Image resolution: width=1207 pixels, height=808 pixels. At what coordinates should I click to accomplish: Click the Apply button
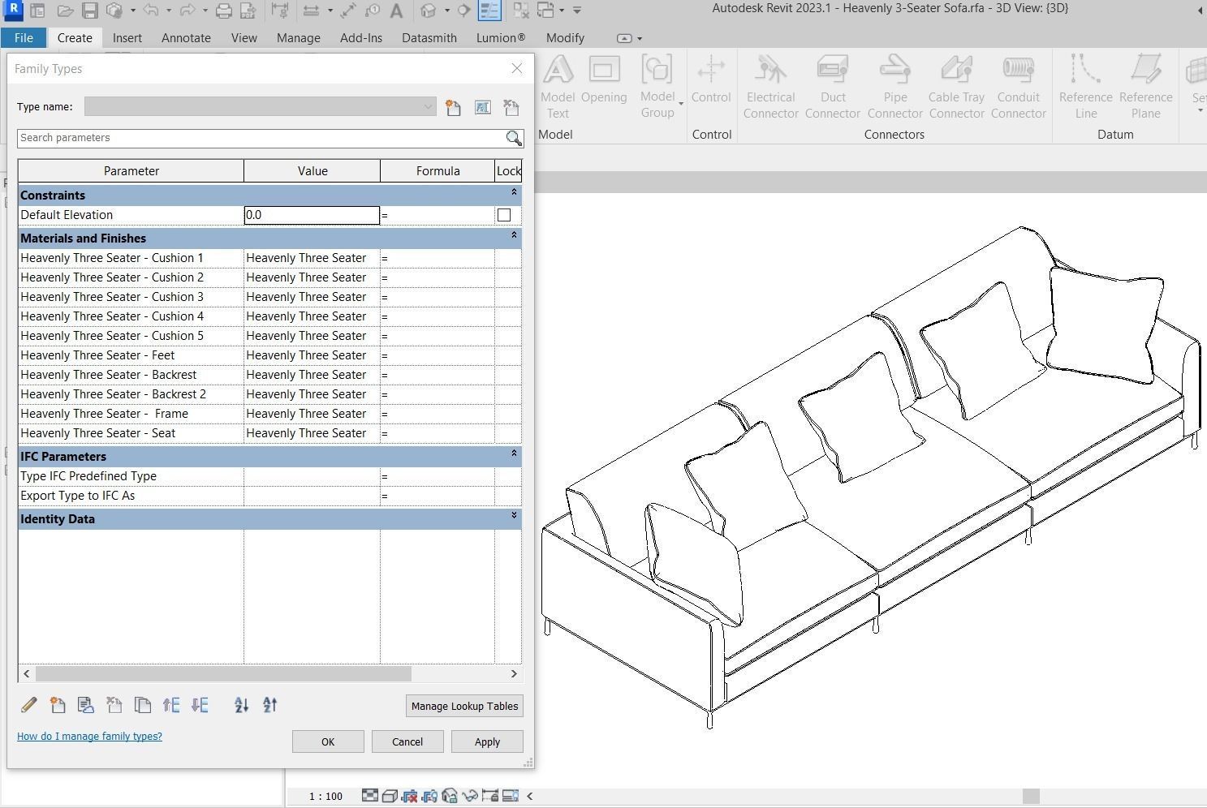point(487,741)
